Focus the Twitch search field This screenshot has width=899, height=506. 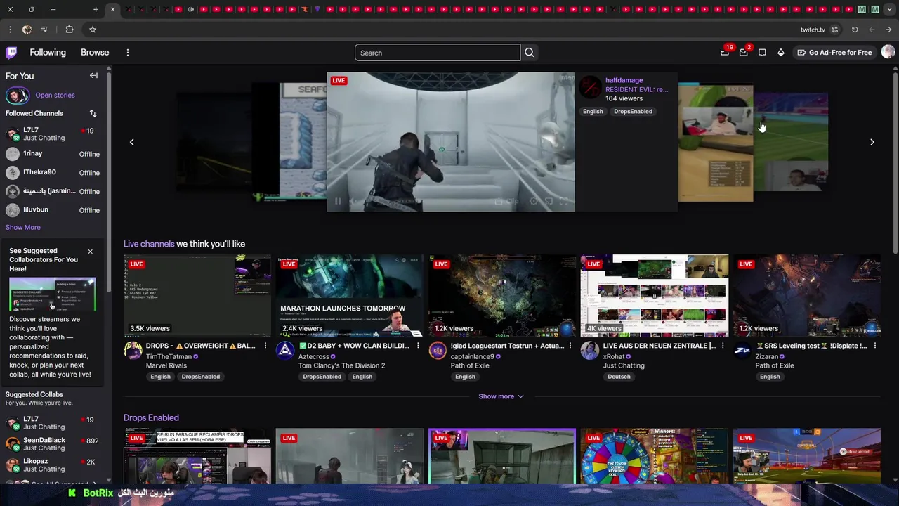438,53
